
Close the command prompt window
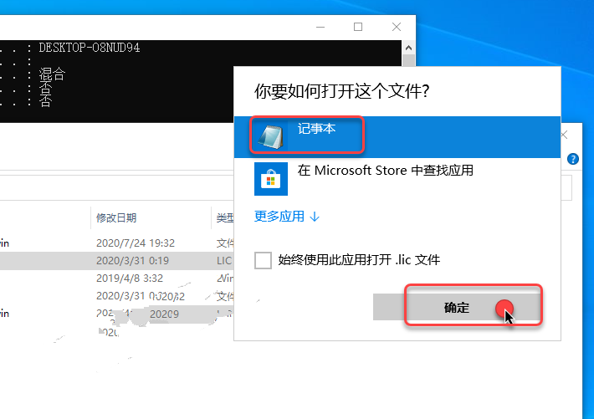pos(397,27)
